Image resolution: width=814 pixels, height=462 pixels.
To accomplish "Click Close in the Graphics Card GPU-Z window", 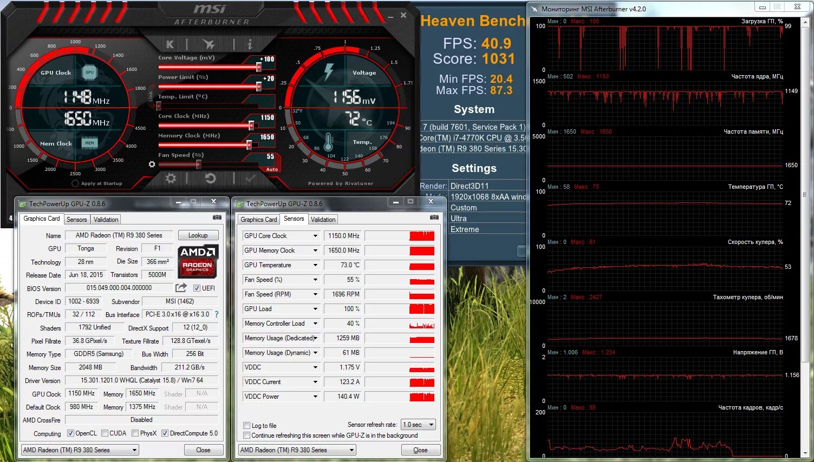I will click(203, 450).
